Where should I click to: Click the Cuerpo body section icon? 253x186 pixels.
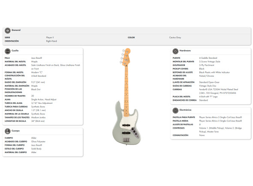[x=7, y=131]
